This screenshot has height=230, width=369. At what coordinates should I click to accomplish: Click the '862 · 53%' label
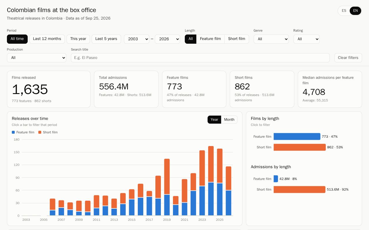coord(335,147)
